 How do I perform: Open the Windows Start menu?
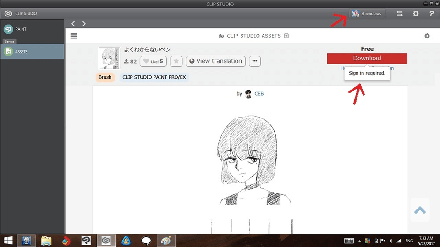click(8, 241)
